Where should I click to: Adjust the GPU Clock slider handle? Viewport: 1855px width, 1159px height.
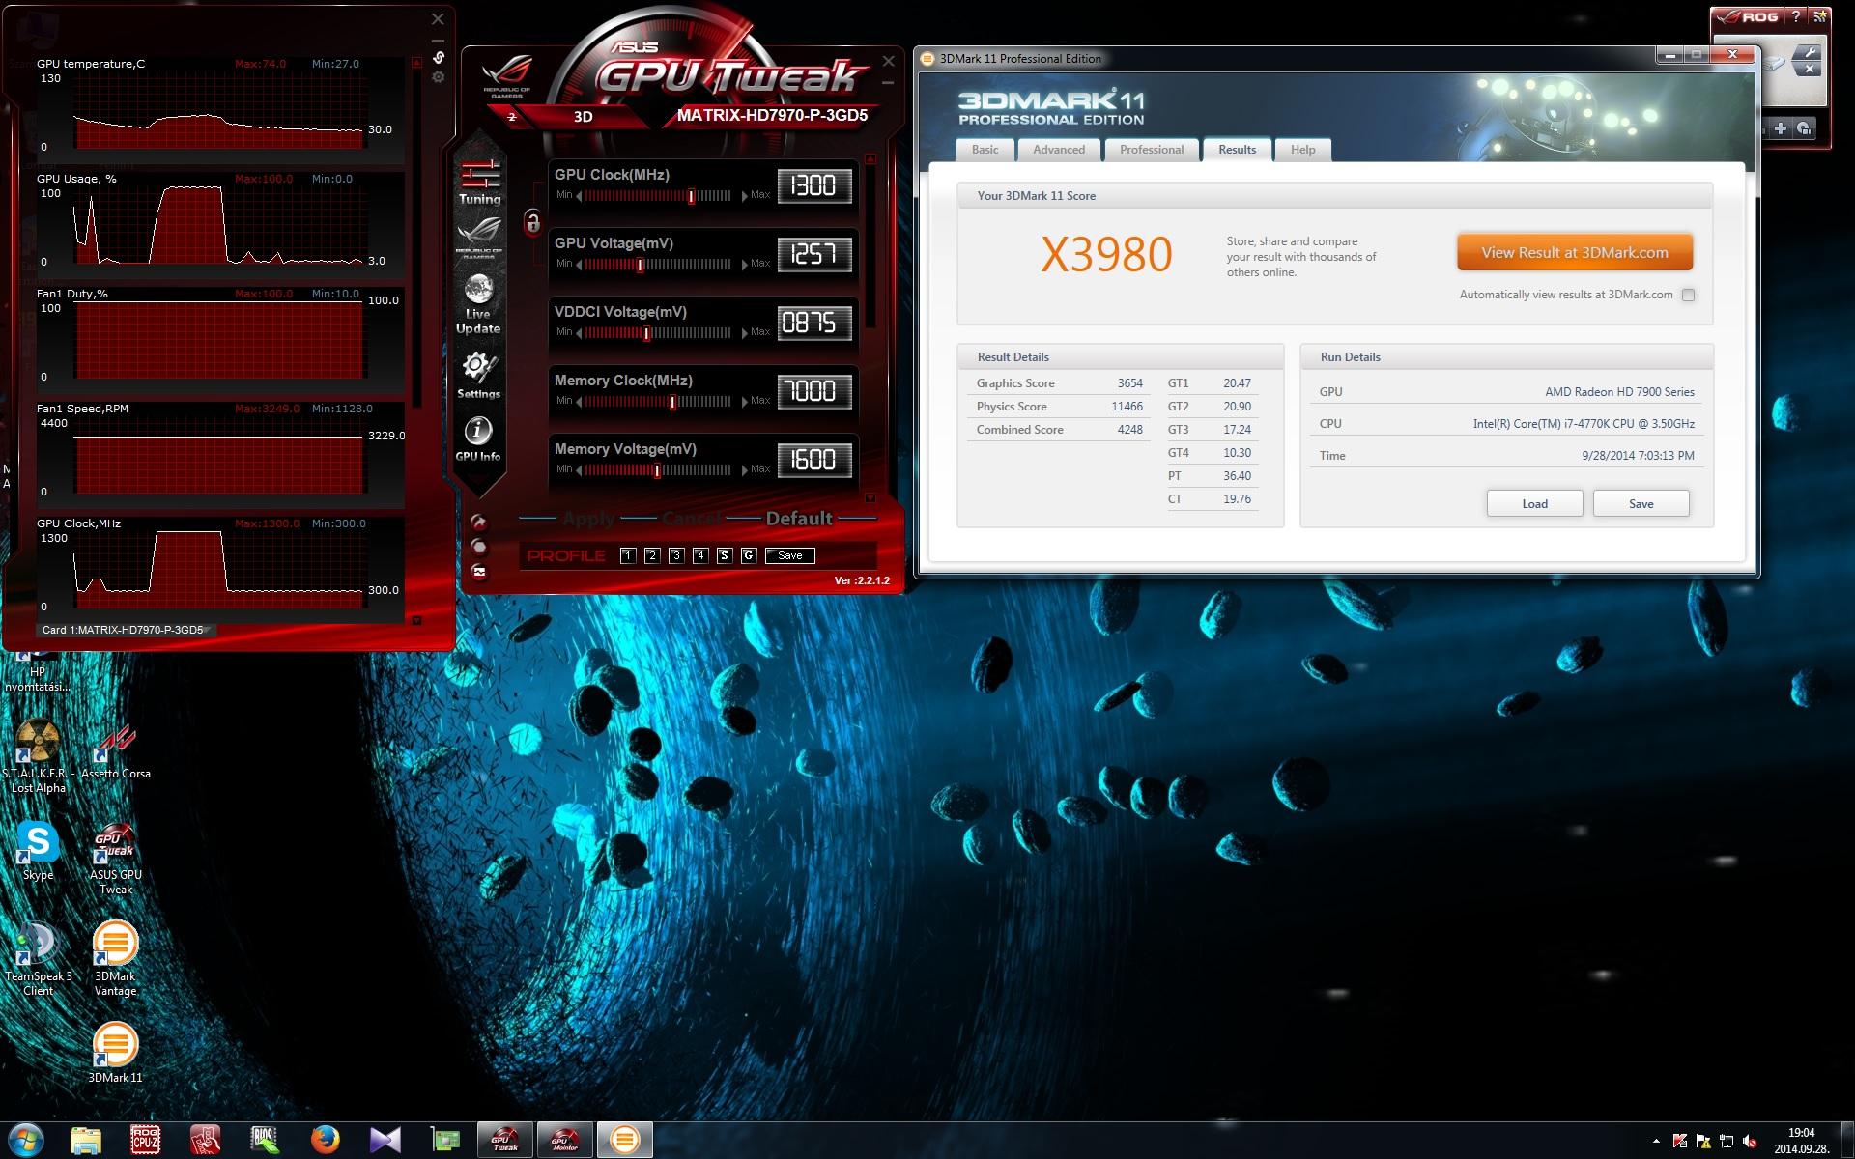click(x=692, y=196)
